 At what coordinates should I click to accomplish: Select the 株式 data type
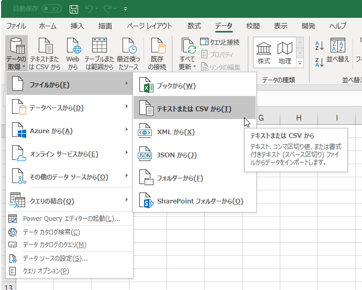264,53
